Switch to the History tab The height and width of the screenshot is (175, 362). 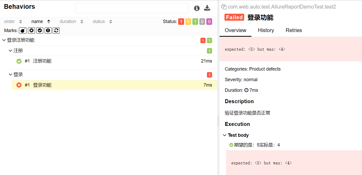(x=266, y=30)
